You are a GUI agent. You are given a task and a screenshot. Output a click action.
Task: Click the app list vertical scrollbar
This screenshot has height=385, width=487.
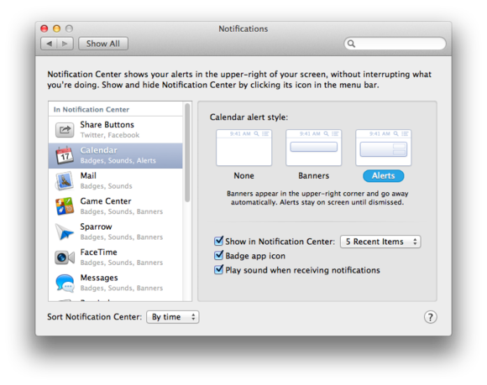point(187,153)
